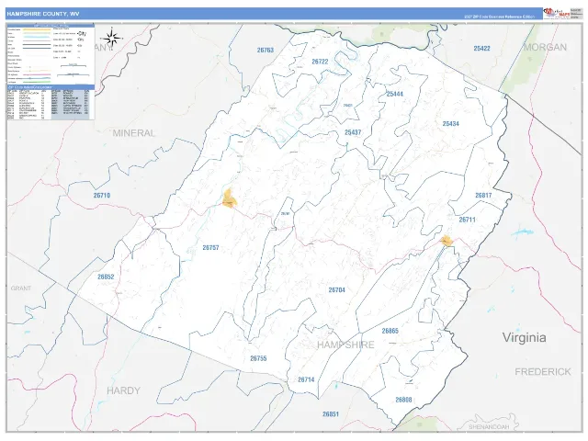The width and height of the screenshot is (588, 441).
Task: Click the MINERAL county label
Action: (x=134, y=133)
